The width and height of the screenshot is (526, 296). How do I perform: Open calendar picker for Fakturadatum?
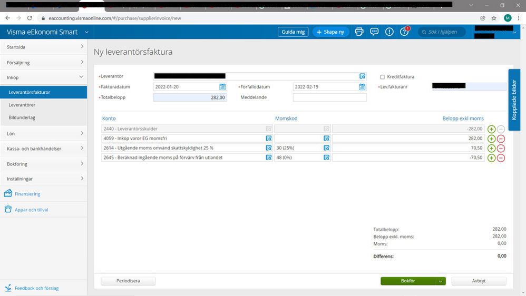(x=222, y=87)
